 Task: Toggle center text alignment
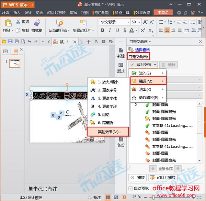click(167, 31)
